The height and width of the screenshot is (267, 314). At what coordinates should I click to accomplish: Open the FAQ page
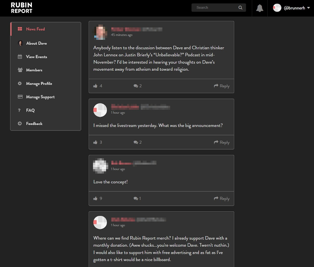(30, 110)
